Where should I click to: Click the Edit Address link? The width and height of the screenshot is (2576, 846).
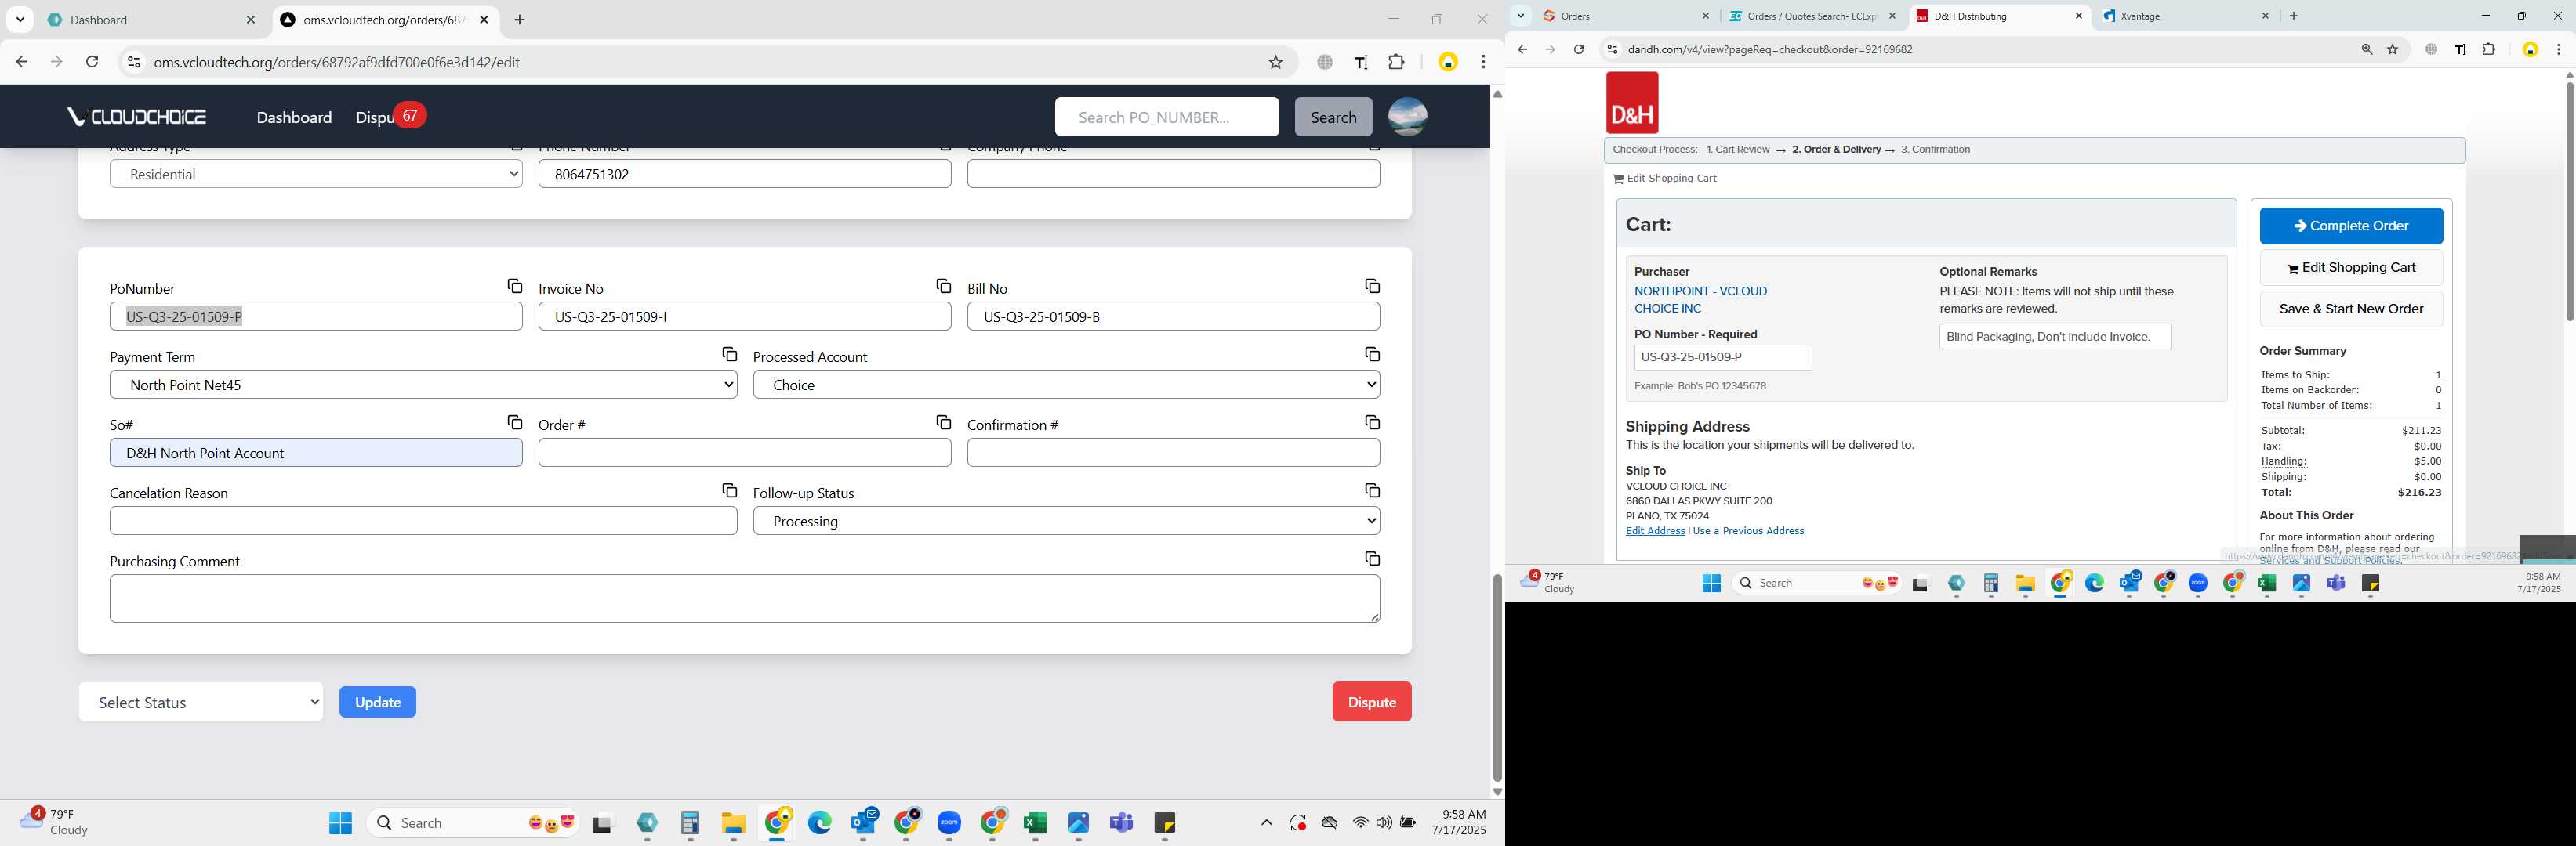(1654, 531)
